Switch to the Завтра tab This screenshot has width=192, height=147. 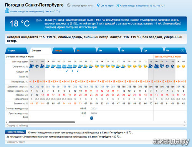tap(63, 51)
